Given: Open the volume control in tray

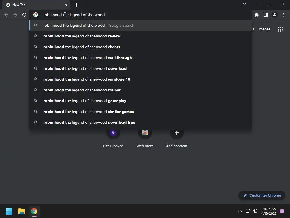Looking at the screenshot, I should point(255,211).
